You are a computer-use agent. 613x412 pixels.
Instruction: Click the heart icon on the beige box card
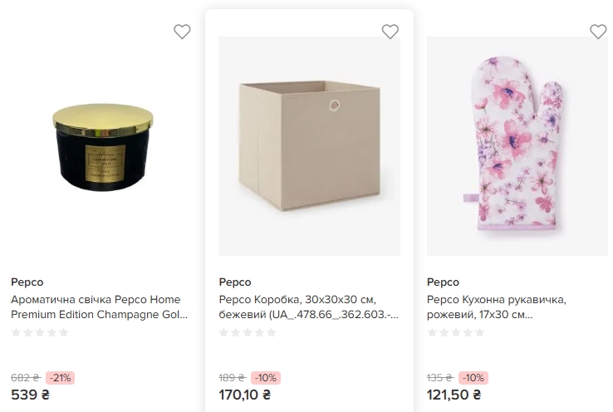[390, 32]
